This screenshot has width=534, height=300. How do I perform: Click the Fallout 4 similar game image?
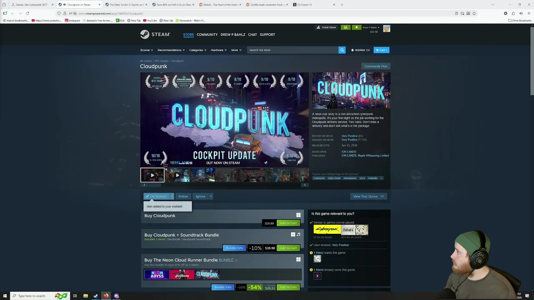click(x=355, y=230)
